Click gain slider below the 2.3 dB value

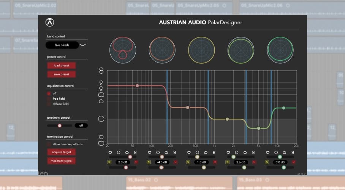point(123,167)
